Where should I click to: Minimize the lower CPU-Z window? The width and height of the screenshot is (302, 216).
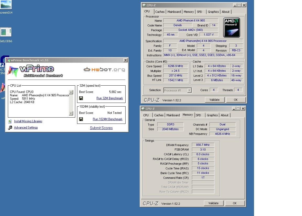(x=234, y=109)
